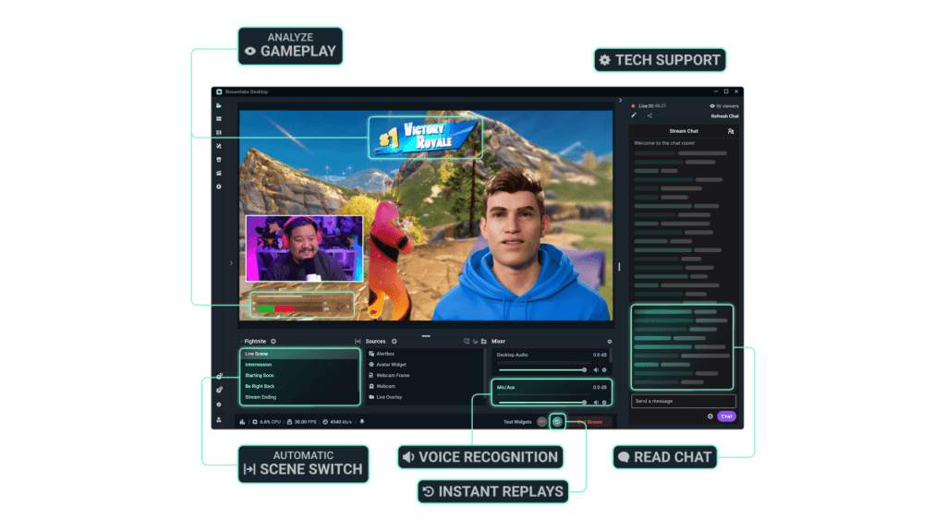This screenshot has width=946, height=532.
Task: Click the Refresh Chat link
Action: point(724,116)
